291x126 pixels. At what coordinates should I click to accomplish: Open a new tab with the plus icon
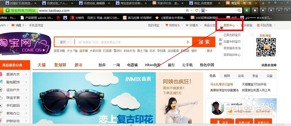[x=263, y=3]
